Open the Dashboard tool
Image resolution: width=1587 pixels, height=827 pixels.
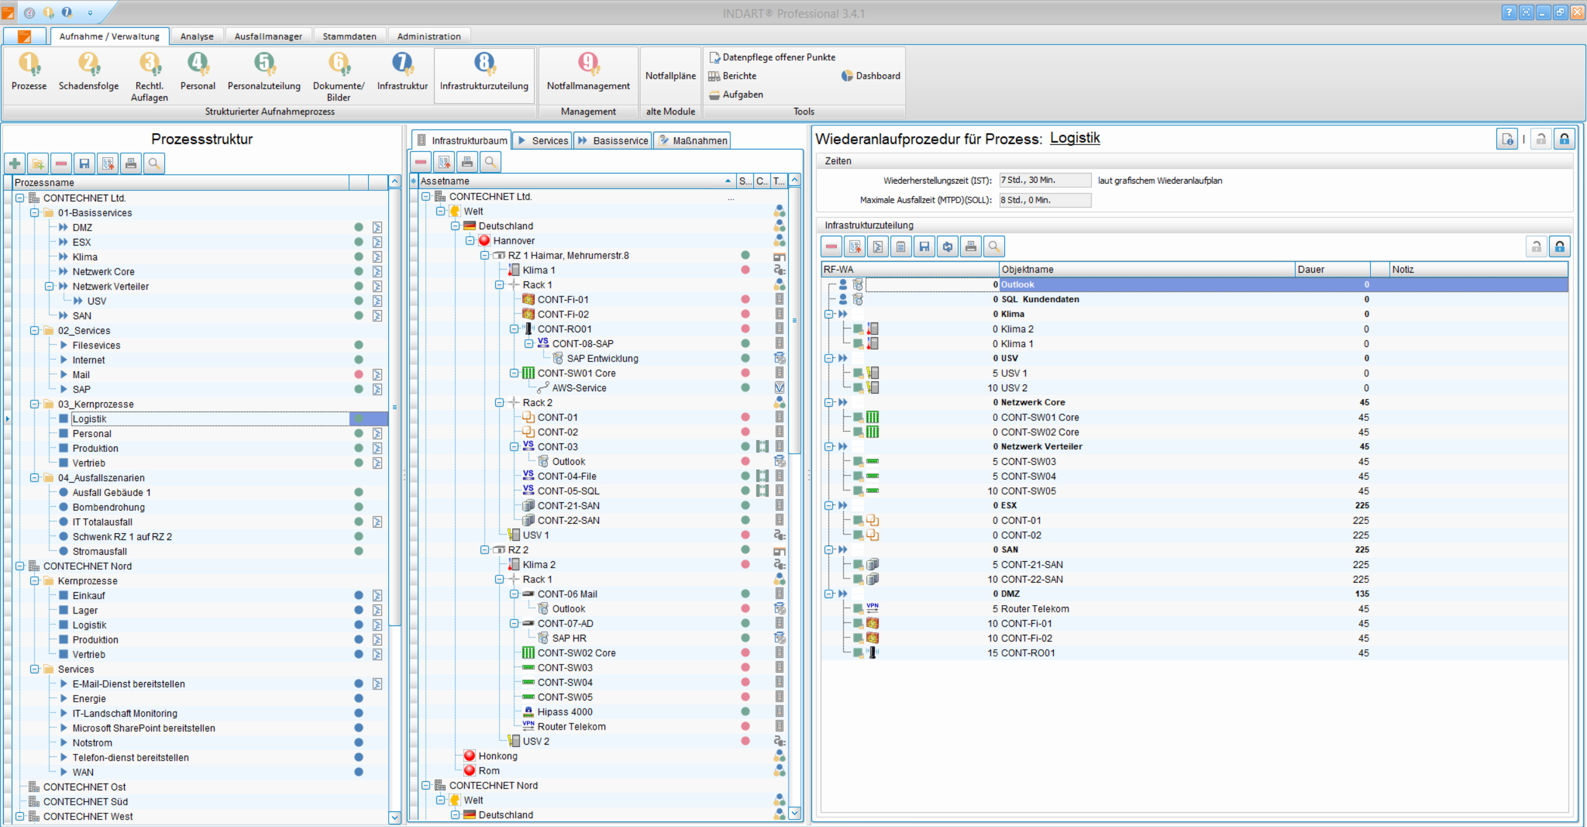870,76
